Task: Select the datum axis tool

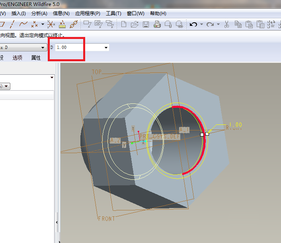Action: (x=12, y=24)
